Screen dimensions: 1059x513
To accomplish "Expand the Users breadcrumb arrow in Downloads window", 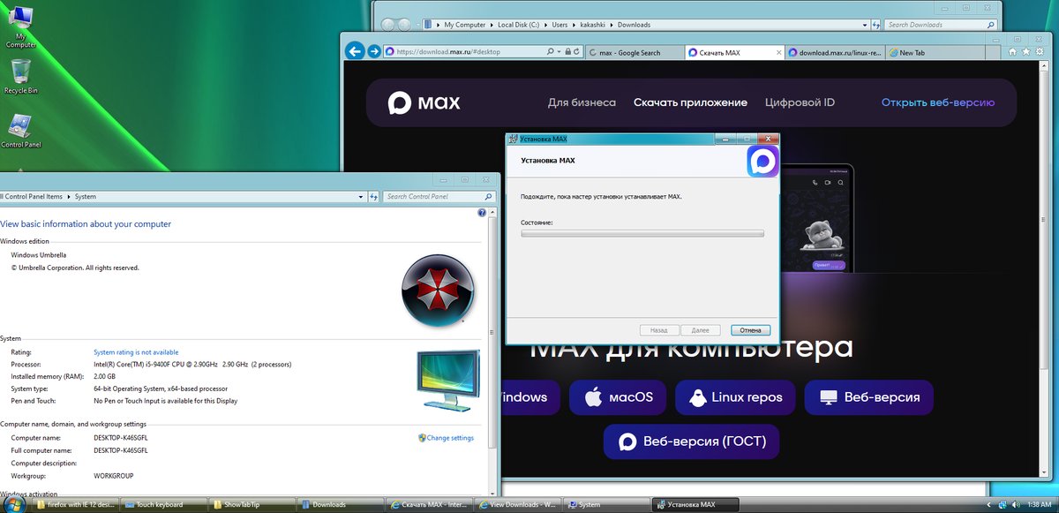I will (574, 25).
